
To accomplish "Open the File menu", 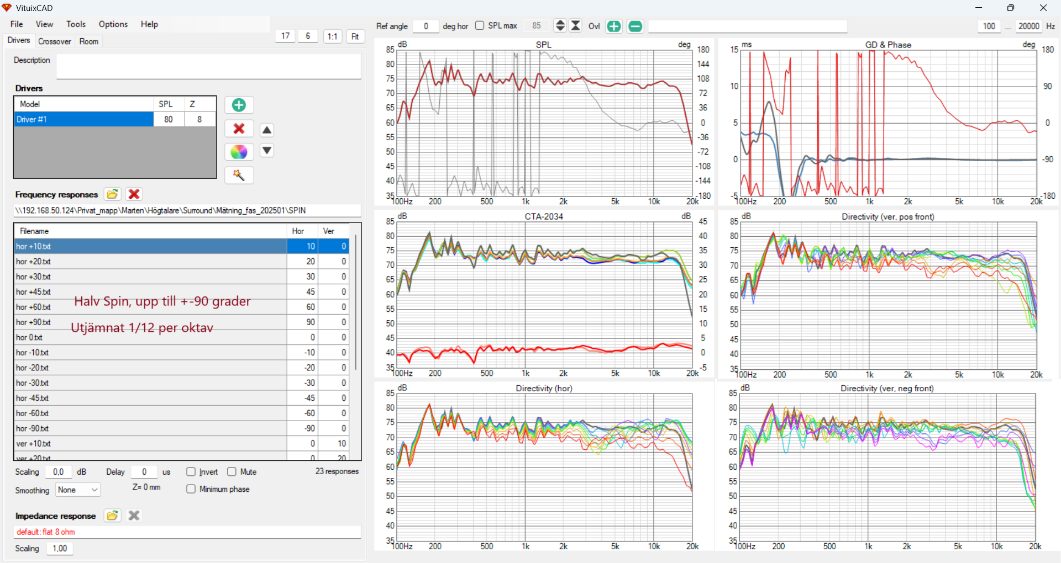I will point(17,24).
